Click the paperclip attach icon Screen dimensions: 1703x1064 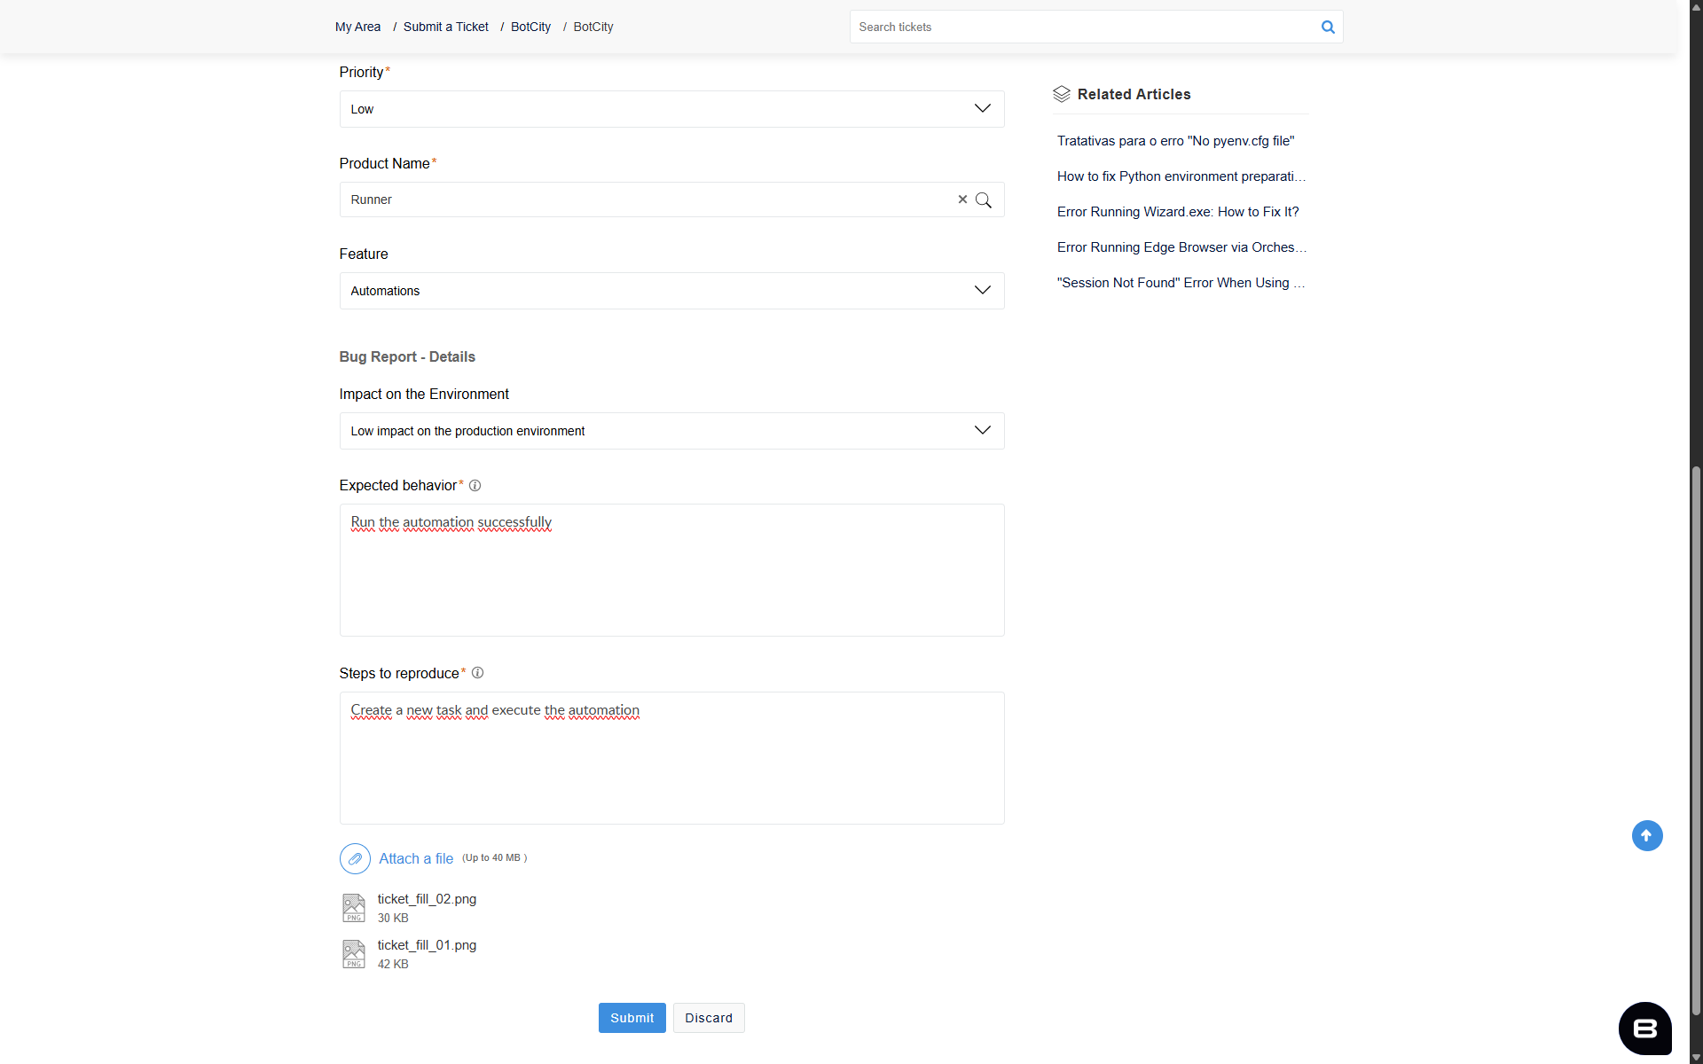pyautogui.click(x=355, y=858)
